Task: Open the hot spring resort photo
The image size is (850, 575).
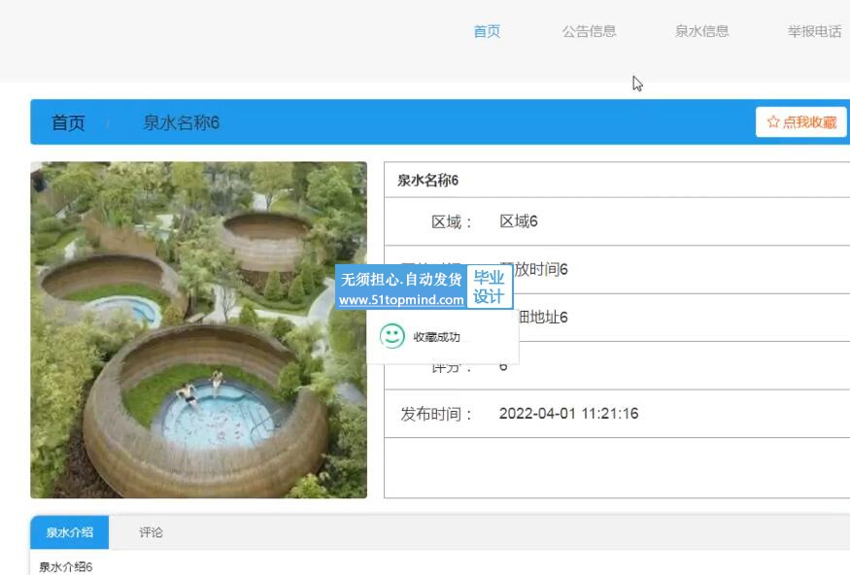Action: (199, 329)
